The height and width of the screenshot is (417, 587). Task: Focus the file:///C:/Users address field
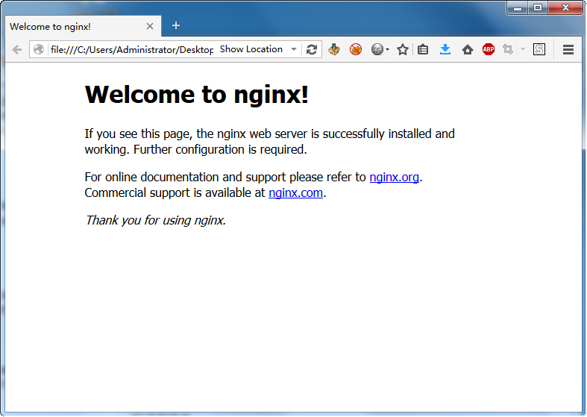(132, 49)
